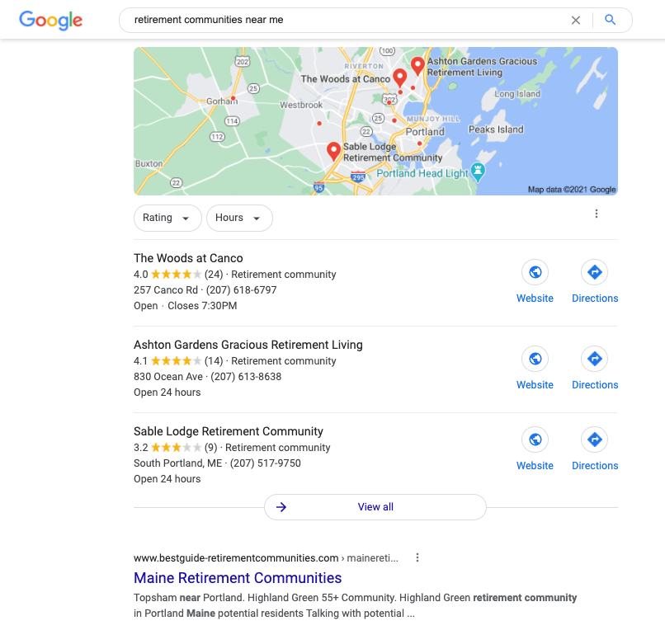Get Directions icon for Ashton Gardens
The height and width of the screenshot is (630, 665).
(x=595, y=359)
